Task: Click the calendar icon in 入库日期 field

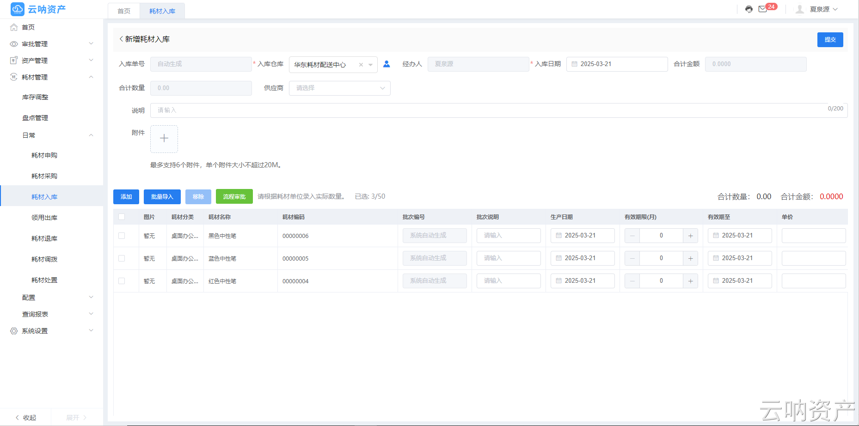Action: [x=575, y=64]
